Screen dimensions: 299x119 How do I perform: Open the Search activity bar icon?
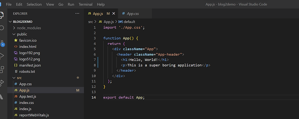tap(1, 28)
